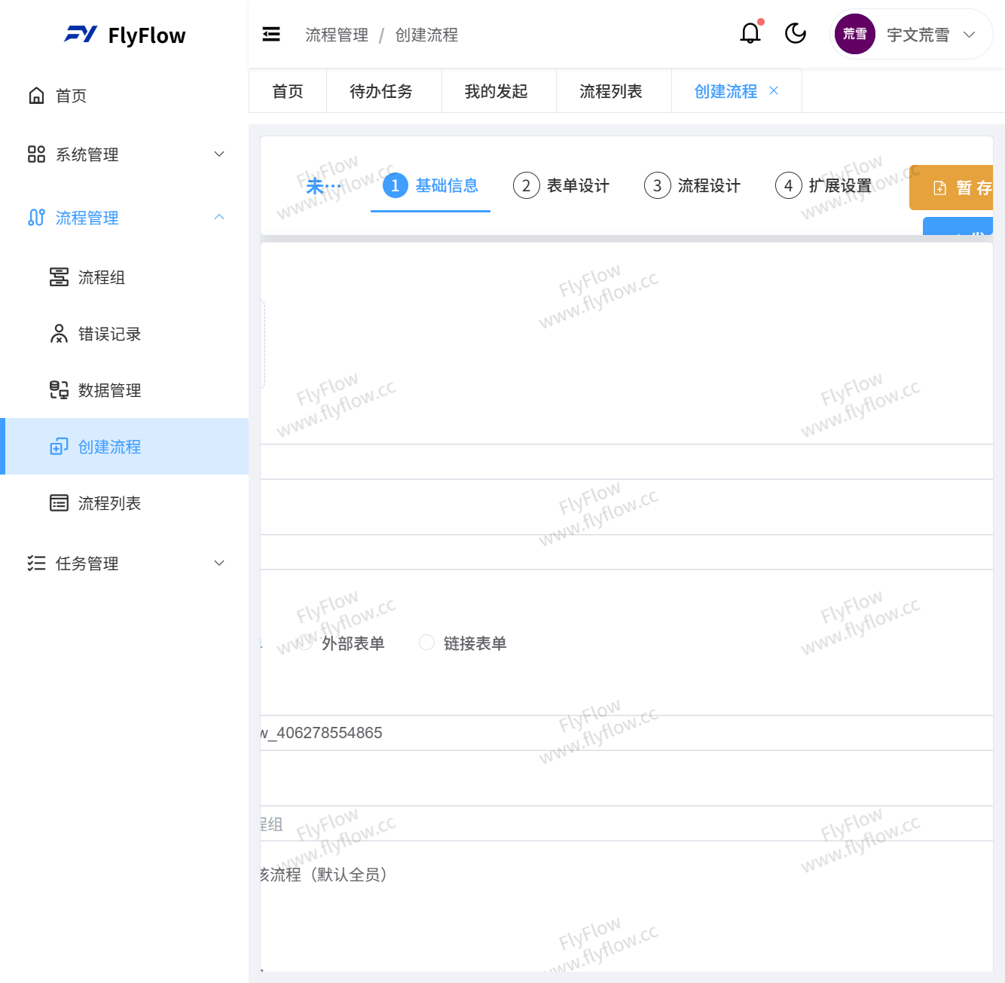Open 流程组 via its sidebar icon
Screen dimensions: 1005x983
tap(59, 277)
